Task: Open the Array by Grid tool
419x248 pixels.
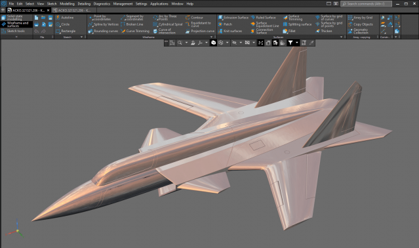Action: (360, 18)
